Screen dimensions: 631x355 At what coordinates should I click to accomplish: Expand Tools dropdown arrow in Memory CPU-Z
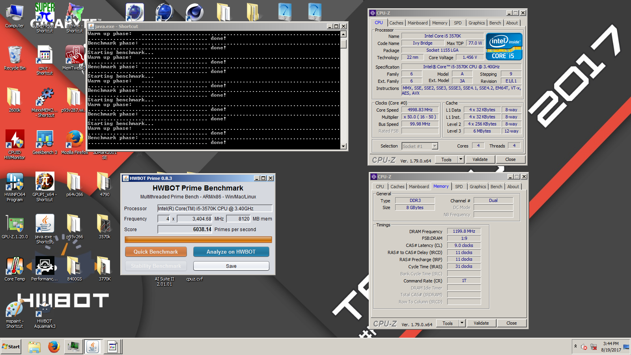462,323
